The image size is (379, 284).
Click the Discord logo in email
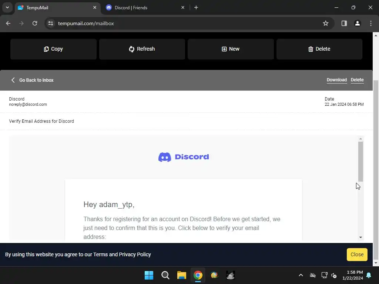pos(184,157)
